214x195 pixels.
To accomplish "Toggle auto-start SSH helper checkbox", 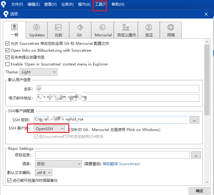I will (36, 137).
